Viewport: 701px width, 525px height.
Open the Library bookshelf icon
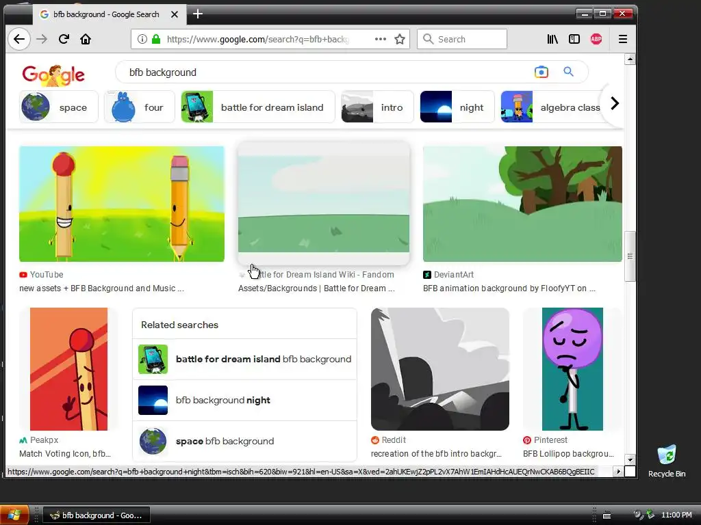coord(552,39)
